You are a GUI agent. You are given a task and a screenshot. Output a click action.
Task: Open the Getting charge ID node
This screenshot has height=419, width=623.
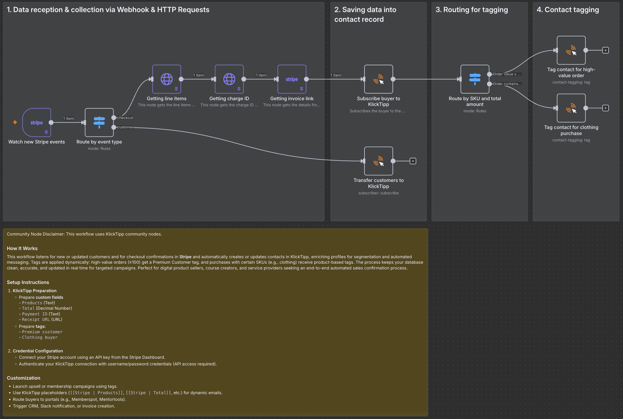[x=229, y=79]
